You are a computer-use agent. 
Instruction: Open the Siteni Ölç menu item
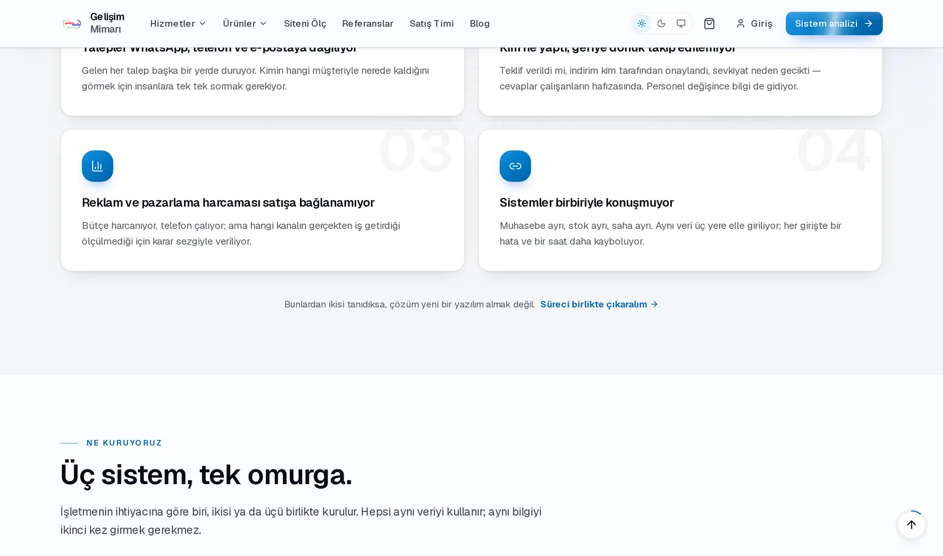click(305, 24)
